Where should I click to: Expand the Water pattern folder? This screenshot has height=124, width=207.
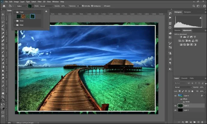click(15, 25)
